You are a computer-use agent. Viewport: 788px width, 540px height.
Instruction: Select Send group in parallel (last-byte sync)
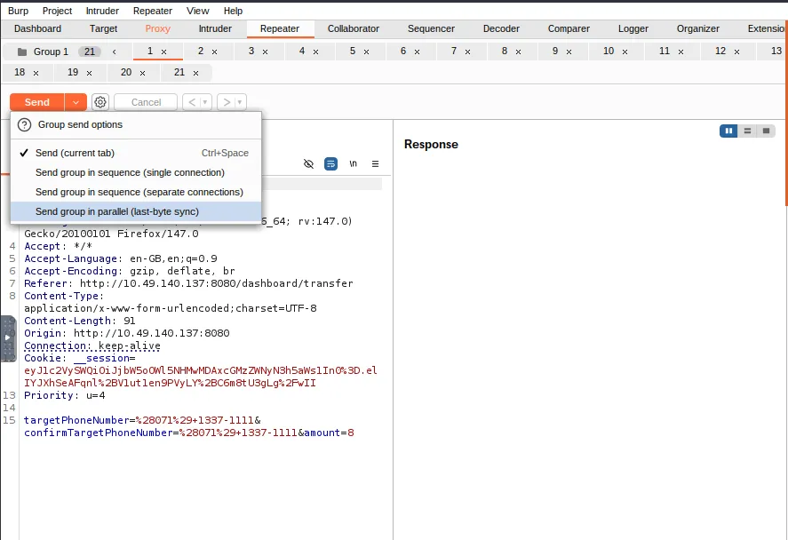coord(117,211)
